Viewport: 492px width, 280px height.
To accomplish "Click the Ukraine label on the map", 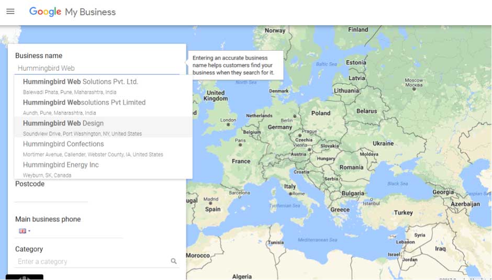I will [383, 143].
